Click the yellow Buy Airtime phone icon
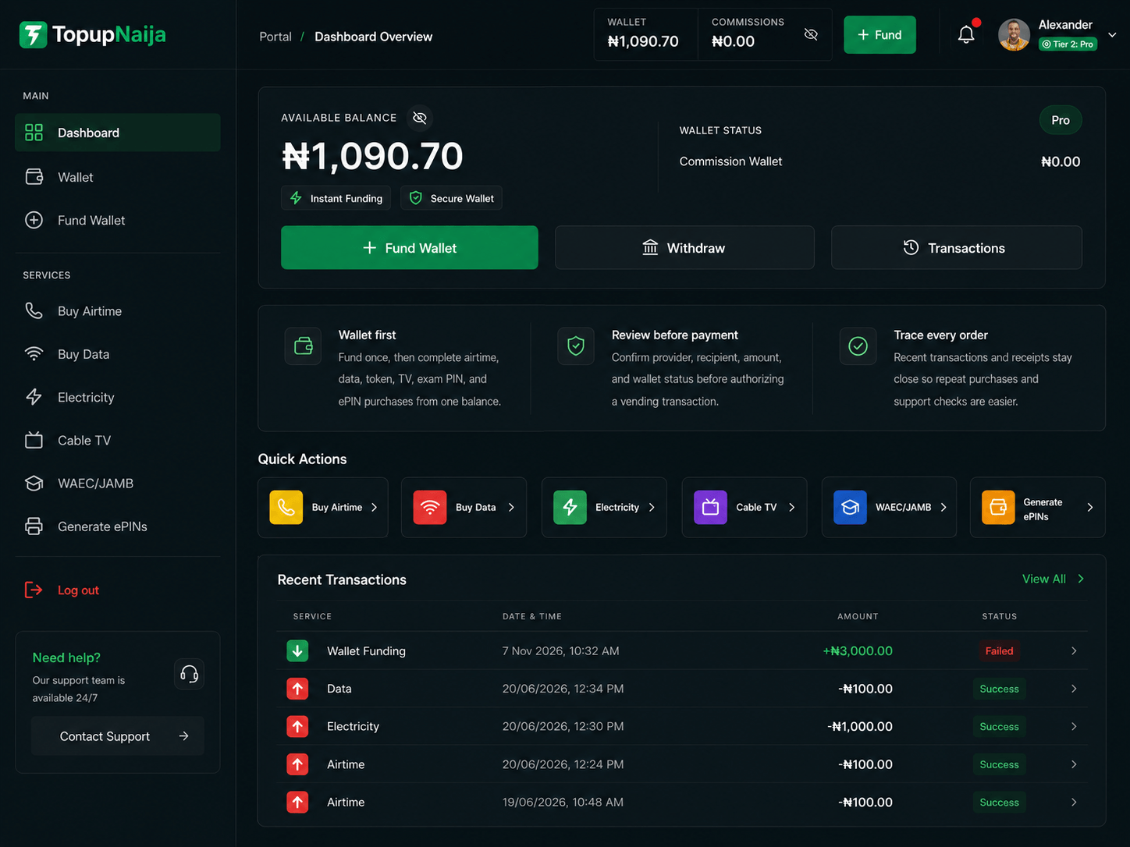The image size is (1130, 847). [286, 508]
